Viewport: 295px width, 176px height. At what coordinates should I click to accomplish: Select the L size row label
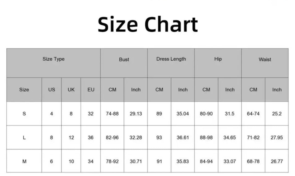(24, 137)
